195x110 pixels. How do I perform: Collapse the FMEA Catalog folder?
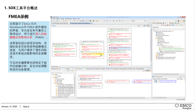click(x=54, y=83)
